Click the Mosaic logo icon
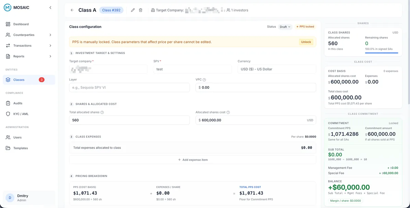Screen dimensions: 410x208 click(x=8, y=8)
